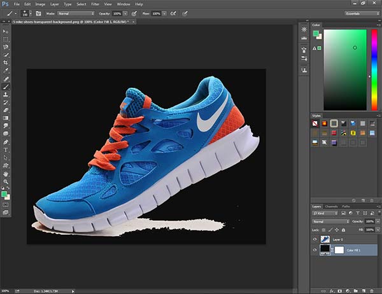Open the brush Opacity slider arrow
This screenshot has height=294, width=382.
click(x=125, y=13)
